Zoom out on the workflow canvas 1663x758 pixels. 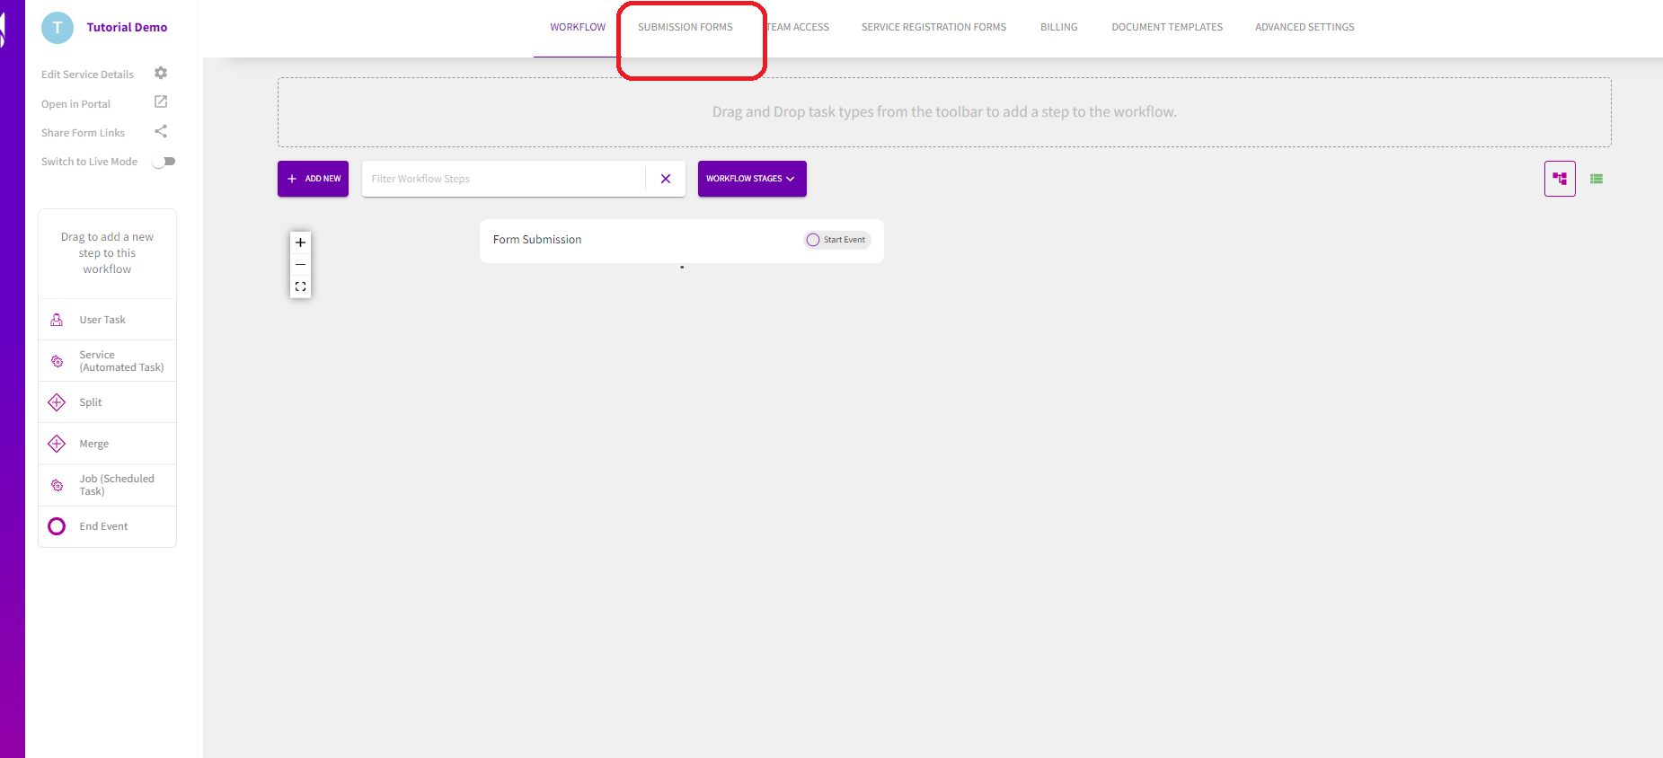pyautogui.click(x=300, y=265)
